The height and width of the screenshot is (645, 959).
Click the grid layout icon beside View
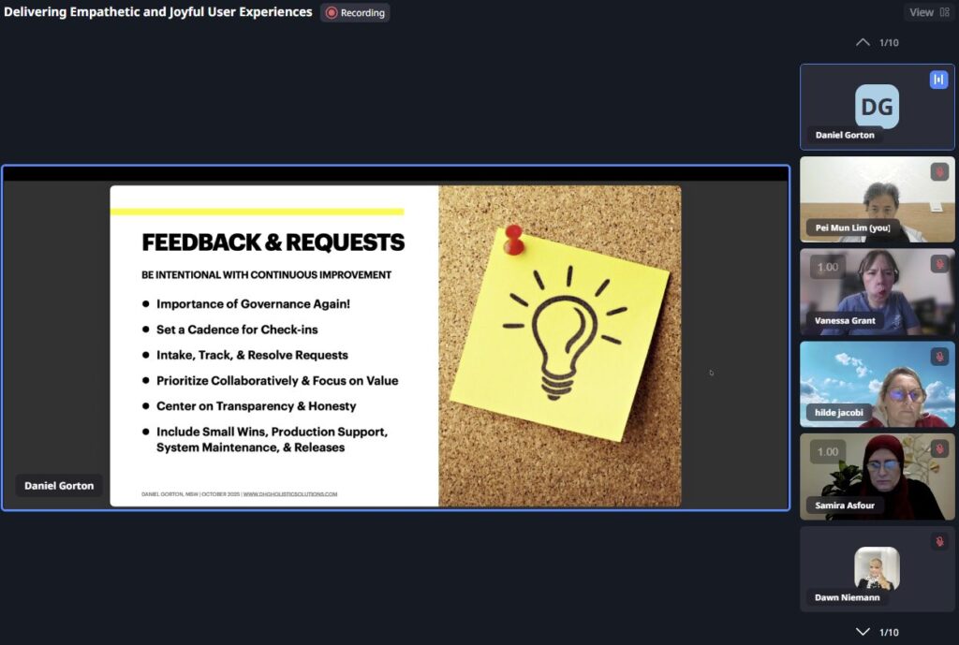click(x=944, y=12)
